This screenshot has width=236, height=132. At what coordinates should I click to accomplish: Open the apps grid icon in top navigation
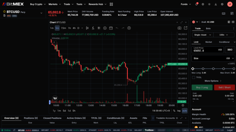tap(111, 4)
